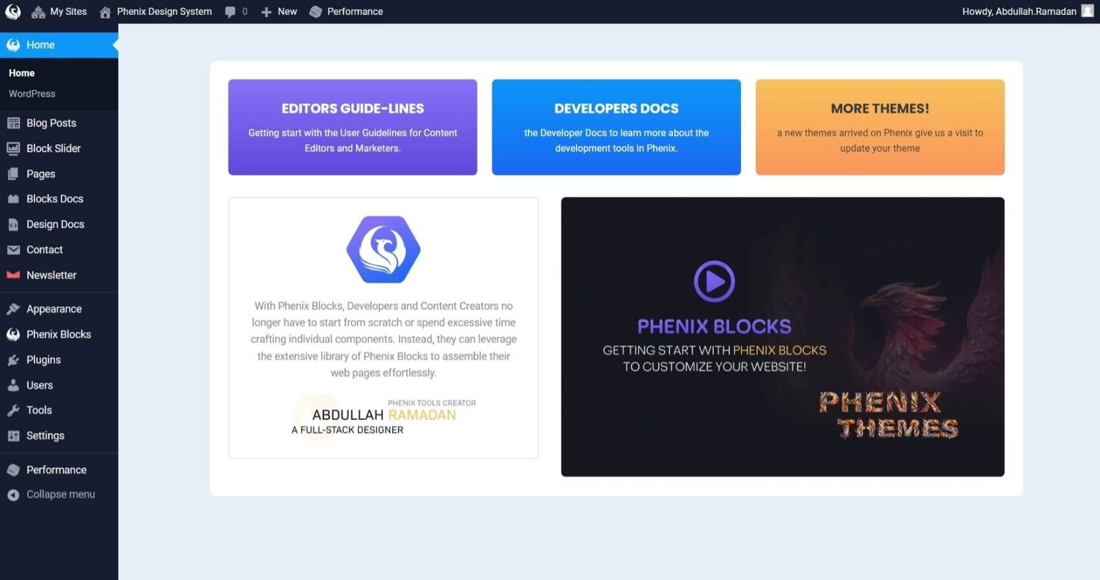
Task: Click the Plugins plug icon
Action: (14, 360)
